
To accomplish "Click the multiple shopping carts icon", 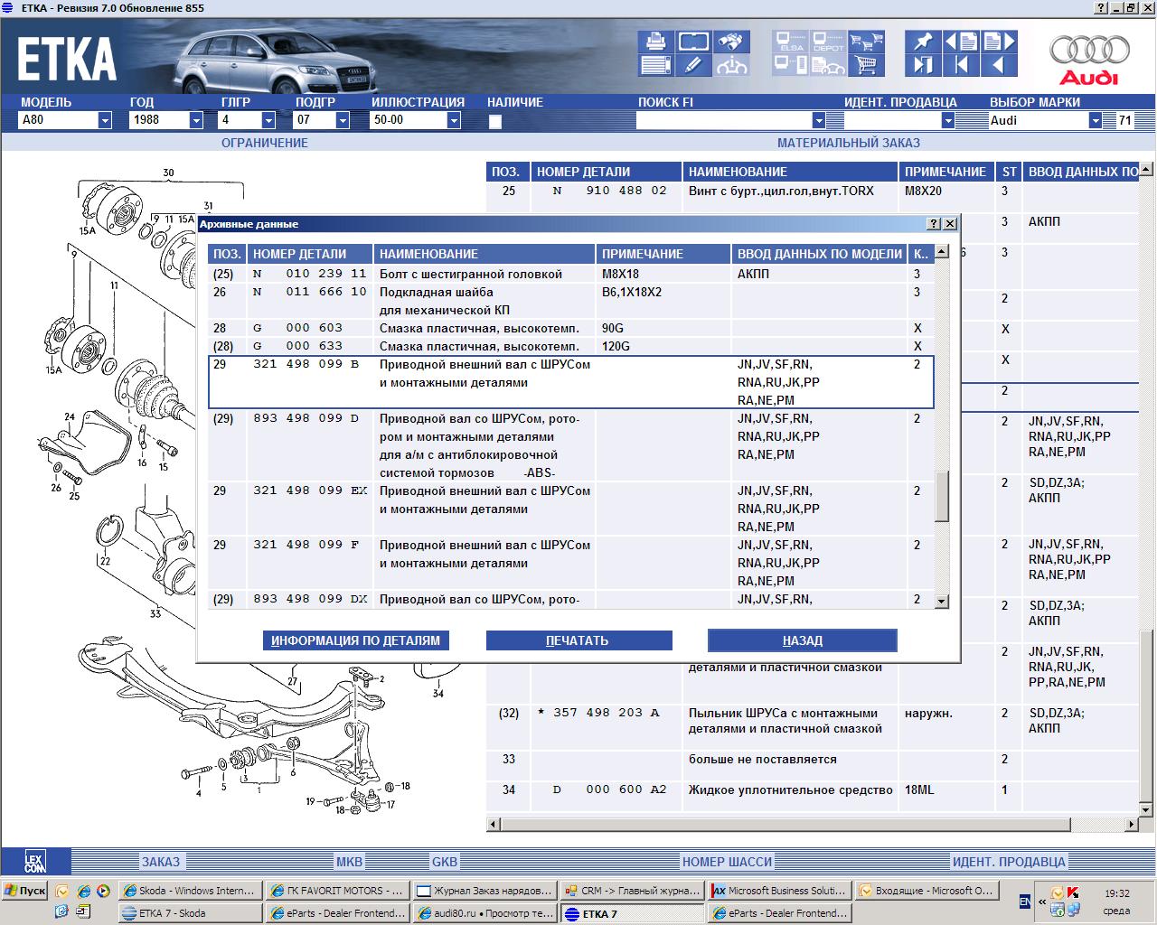I will tap(866, 42).
